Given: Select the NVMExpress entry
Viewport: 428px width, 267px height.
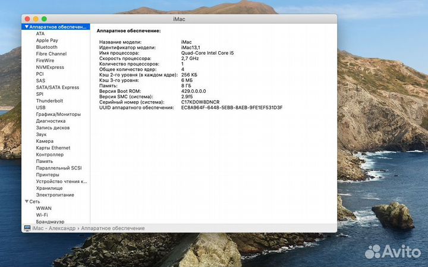Looking at the screenshot, I should pos(50,67).
